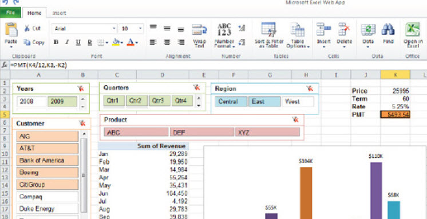Clear the Years slicer filter

[x=81, y=89]
